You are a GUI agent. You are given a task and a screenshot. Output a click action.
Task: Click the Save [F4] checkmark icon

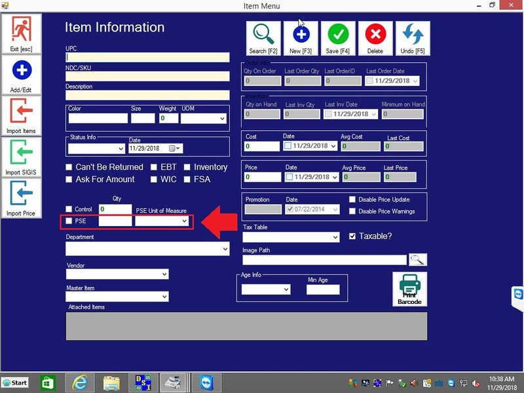(338, 35)
